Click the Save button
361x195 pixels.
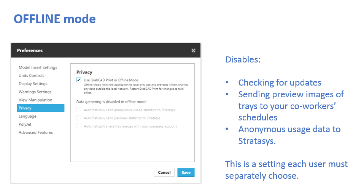[x=186, y=173]
